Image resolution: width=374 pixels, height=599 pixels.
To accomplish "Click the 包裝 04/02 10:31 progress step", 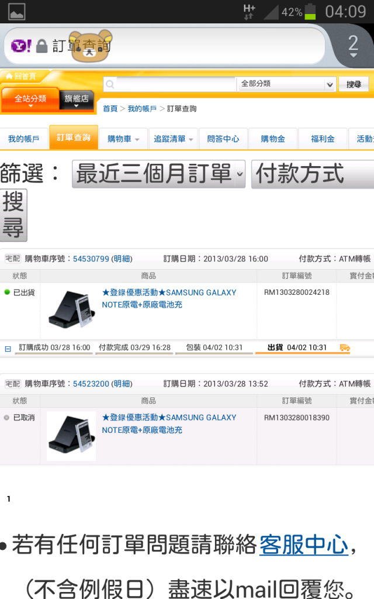I will coord(214,347).
